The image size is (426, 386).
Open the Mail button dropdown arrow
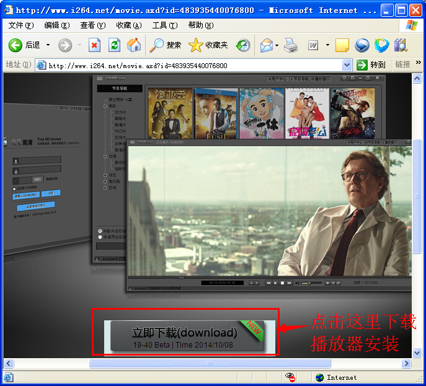point(277,45)
